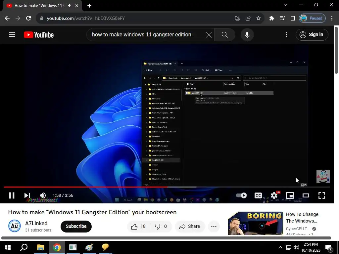
Task: Open the Windows Start menu
Action: pos(8,247)
